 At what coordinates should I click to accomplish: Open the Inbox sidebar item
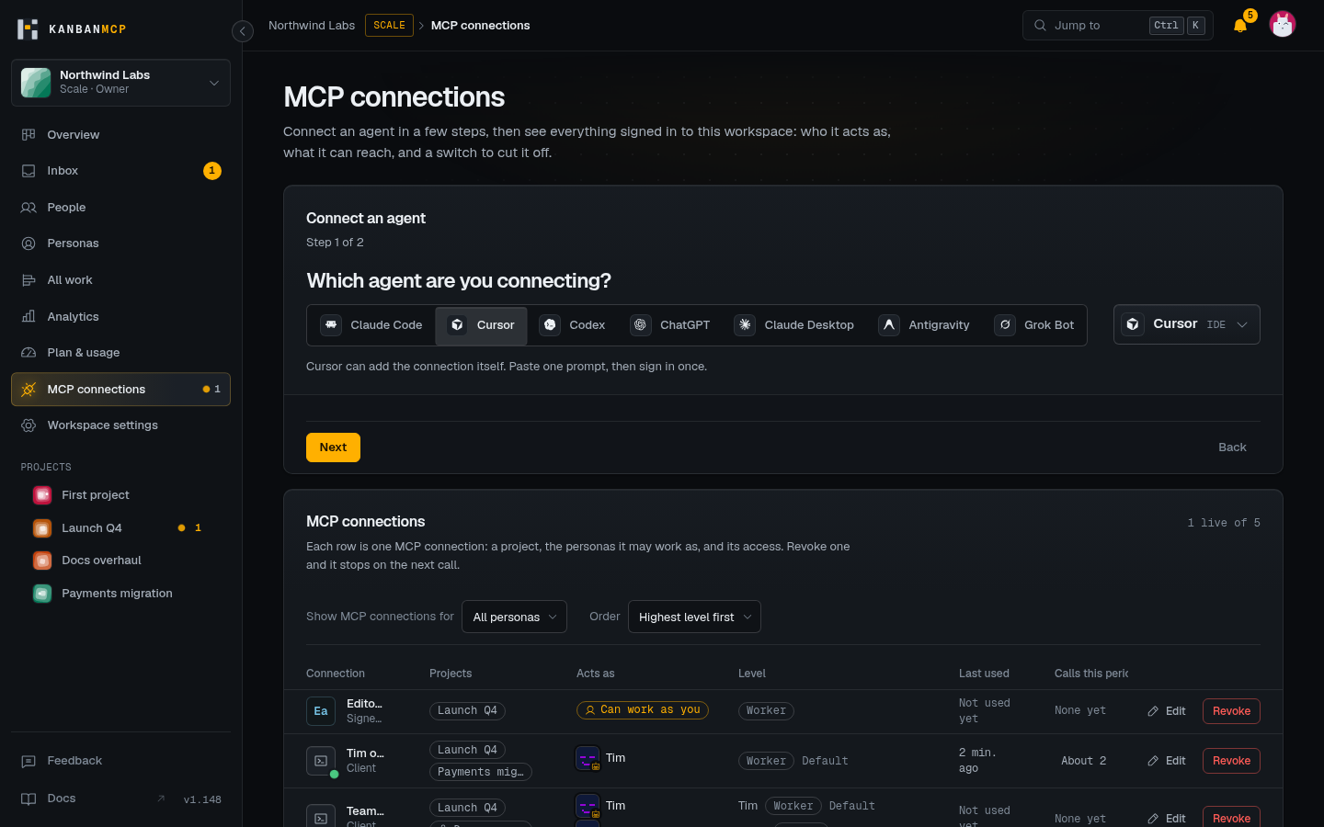tap(120, 171)
